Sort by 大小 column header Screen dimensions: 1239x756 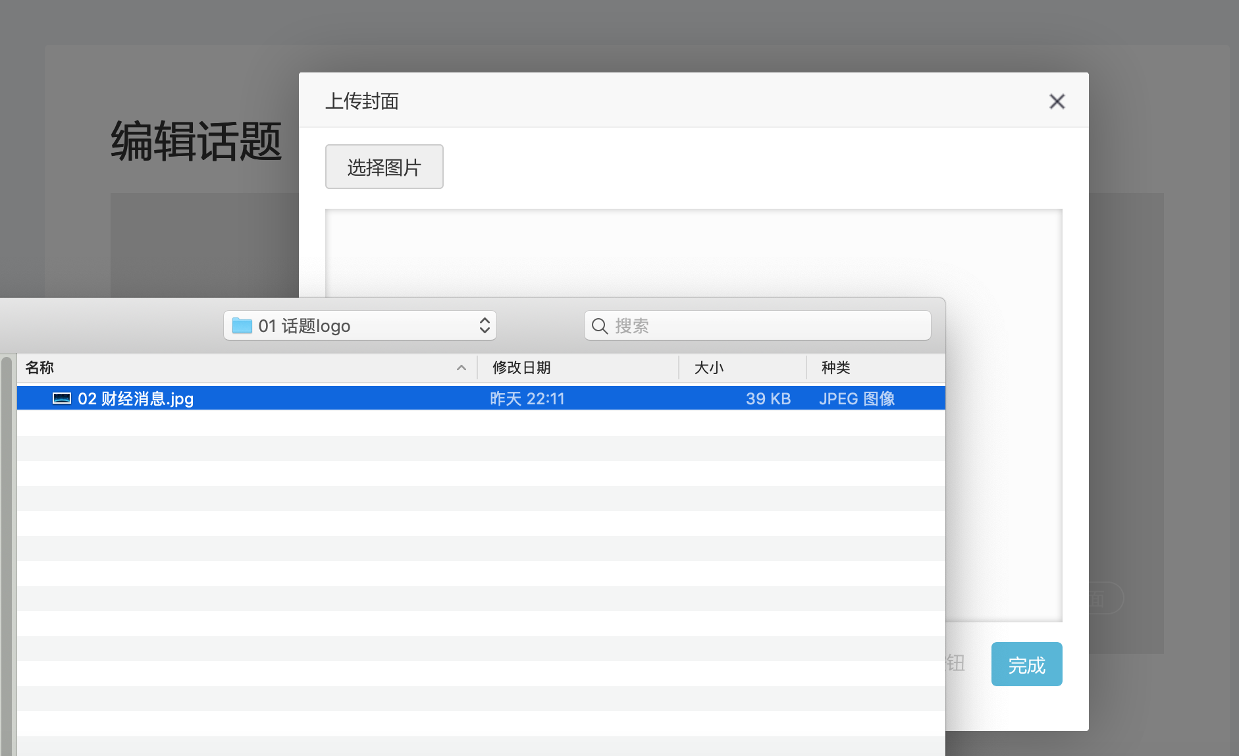[743, 367]
